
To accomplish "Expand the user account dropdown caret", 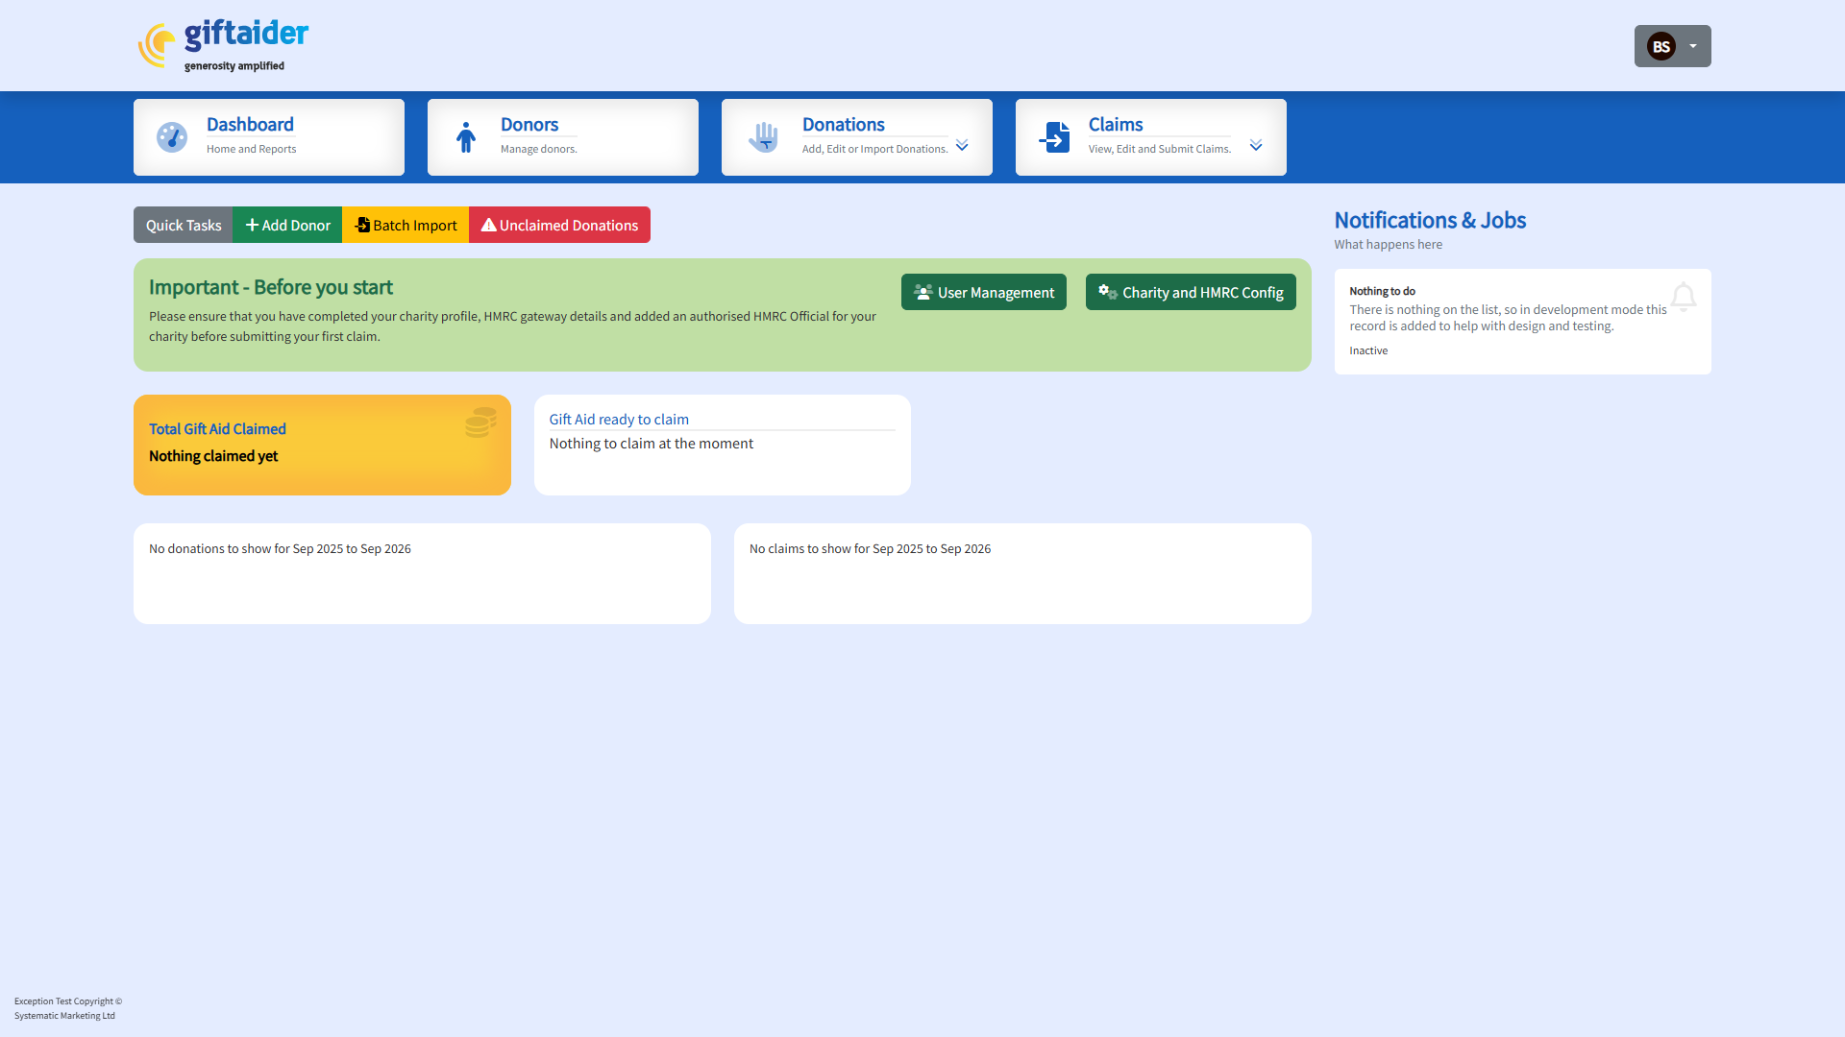I will (1693, 46).
